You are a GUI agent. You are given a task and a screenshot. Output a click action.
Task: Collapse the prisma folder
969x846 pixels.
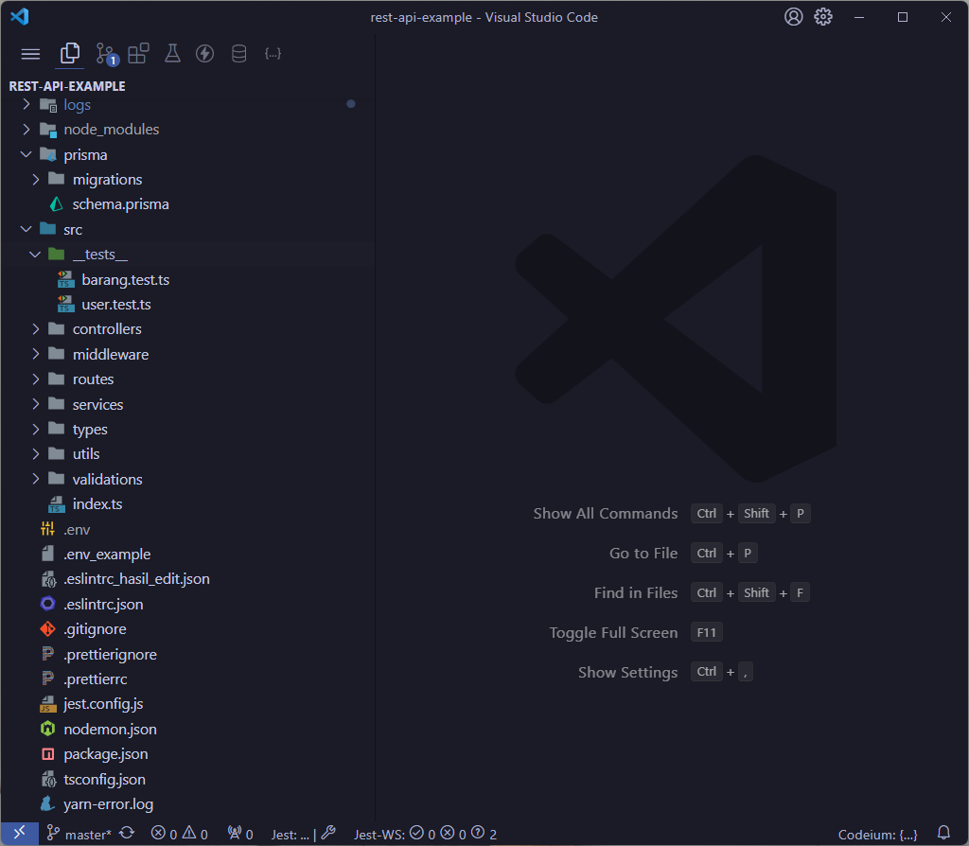187,154
